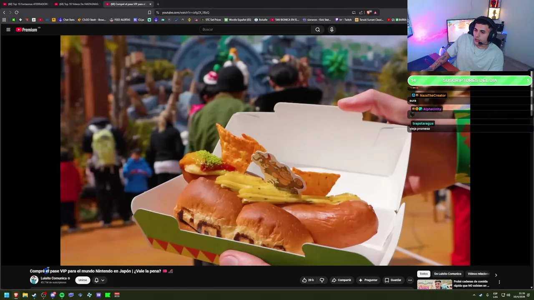Click the Compartir share button
Screen dimensions: 534x300
(x=341, y=280)
